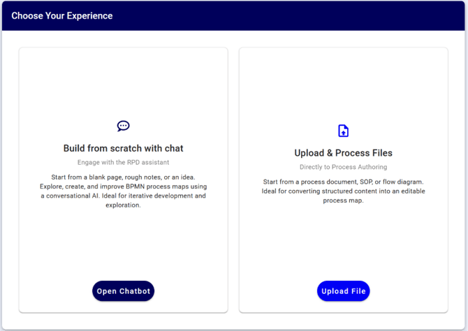This screenshot has height=331, width=468.
Task: Click blank area above the chat bubble icon
Action: click(123, 84)
